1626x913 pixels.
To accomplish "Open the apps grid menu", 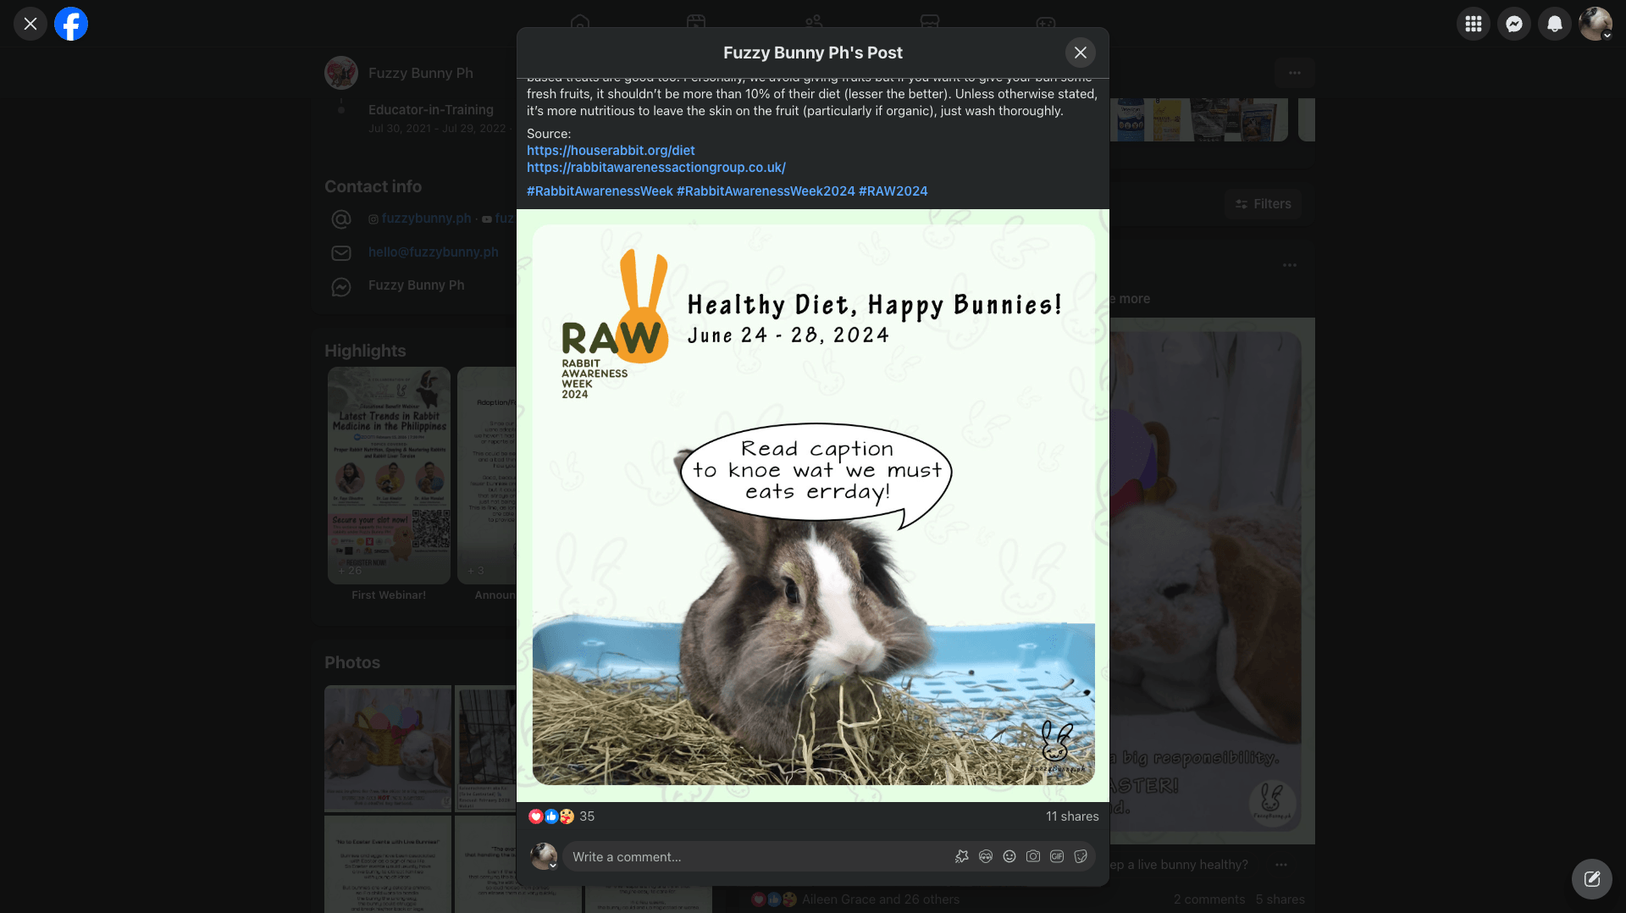I will 1473,24.
